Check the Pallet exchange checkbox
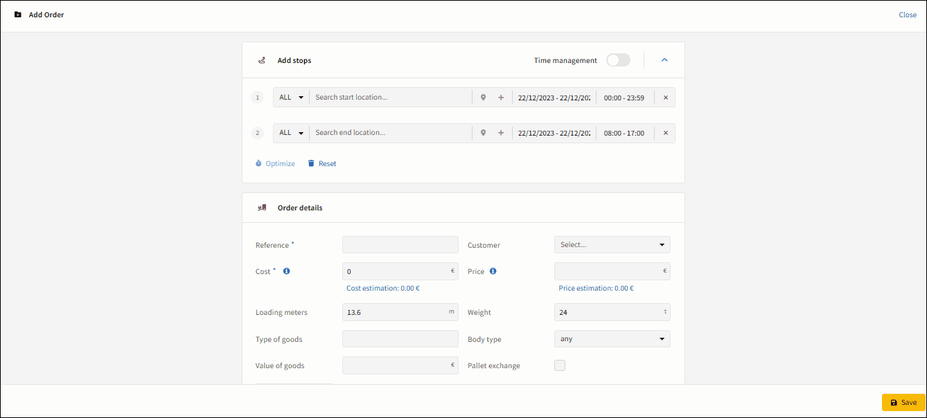Screen dimensions: 927x418 pos(560,365)
